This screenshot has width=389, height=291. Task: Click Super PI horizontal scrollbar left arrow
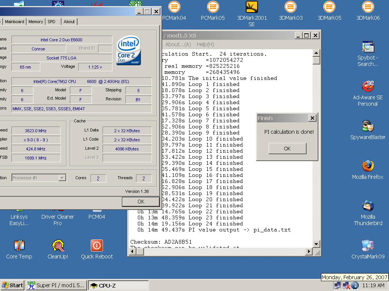[133, 252]
